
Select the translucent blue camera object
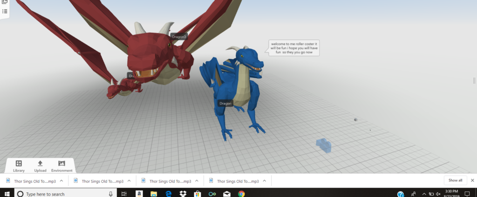point(323,145)
